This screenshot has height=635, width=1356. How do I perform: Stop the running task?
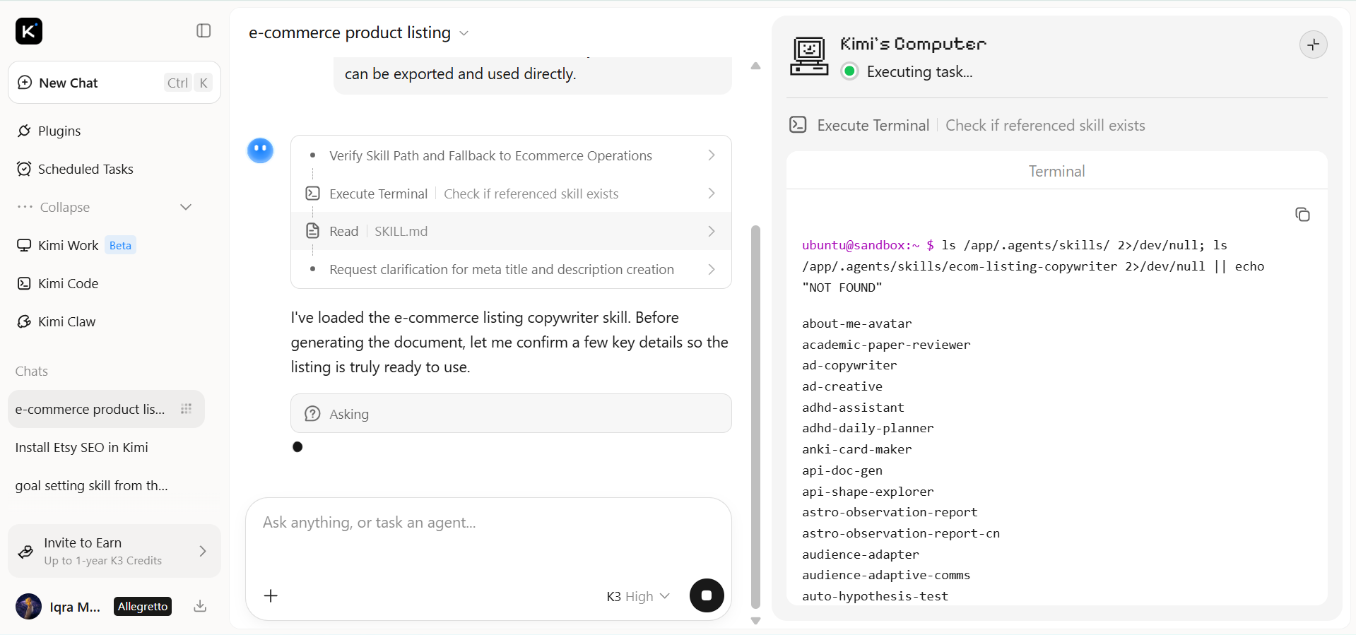coord(707,595)
